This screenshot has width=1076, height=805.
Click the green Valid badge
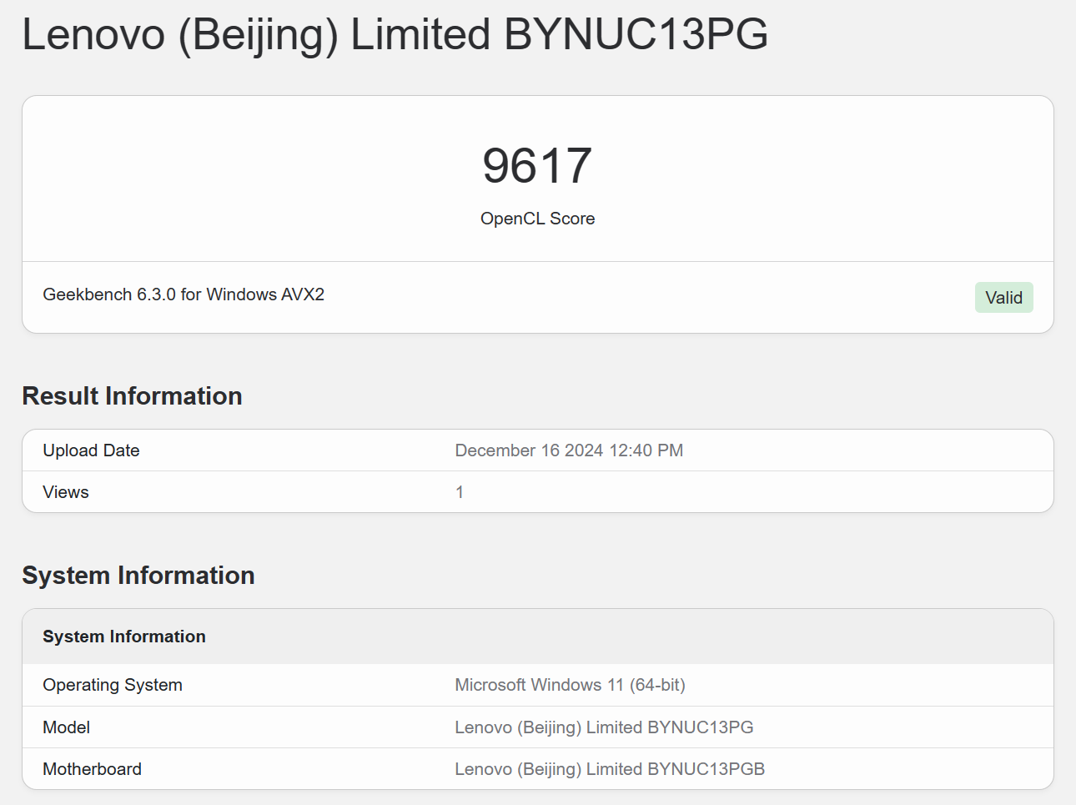pos(1003,298)
